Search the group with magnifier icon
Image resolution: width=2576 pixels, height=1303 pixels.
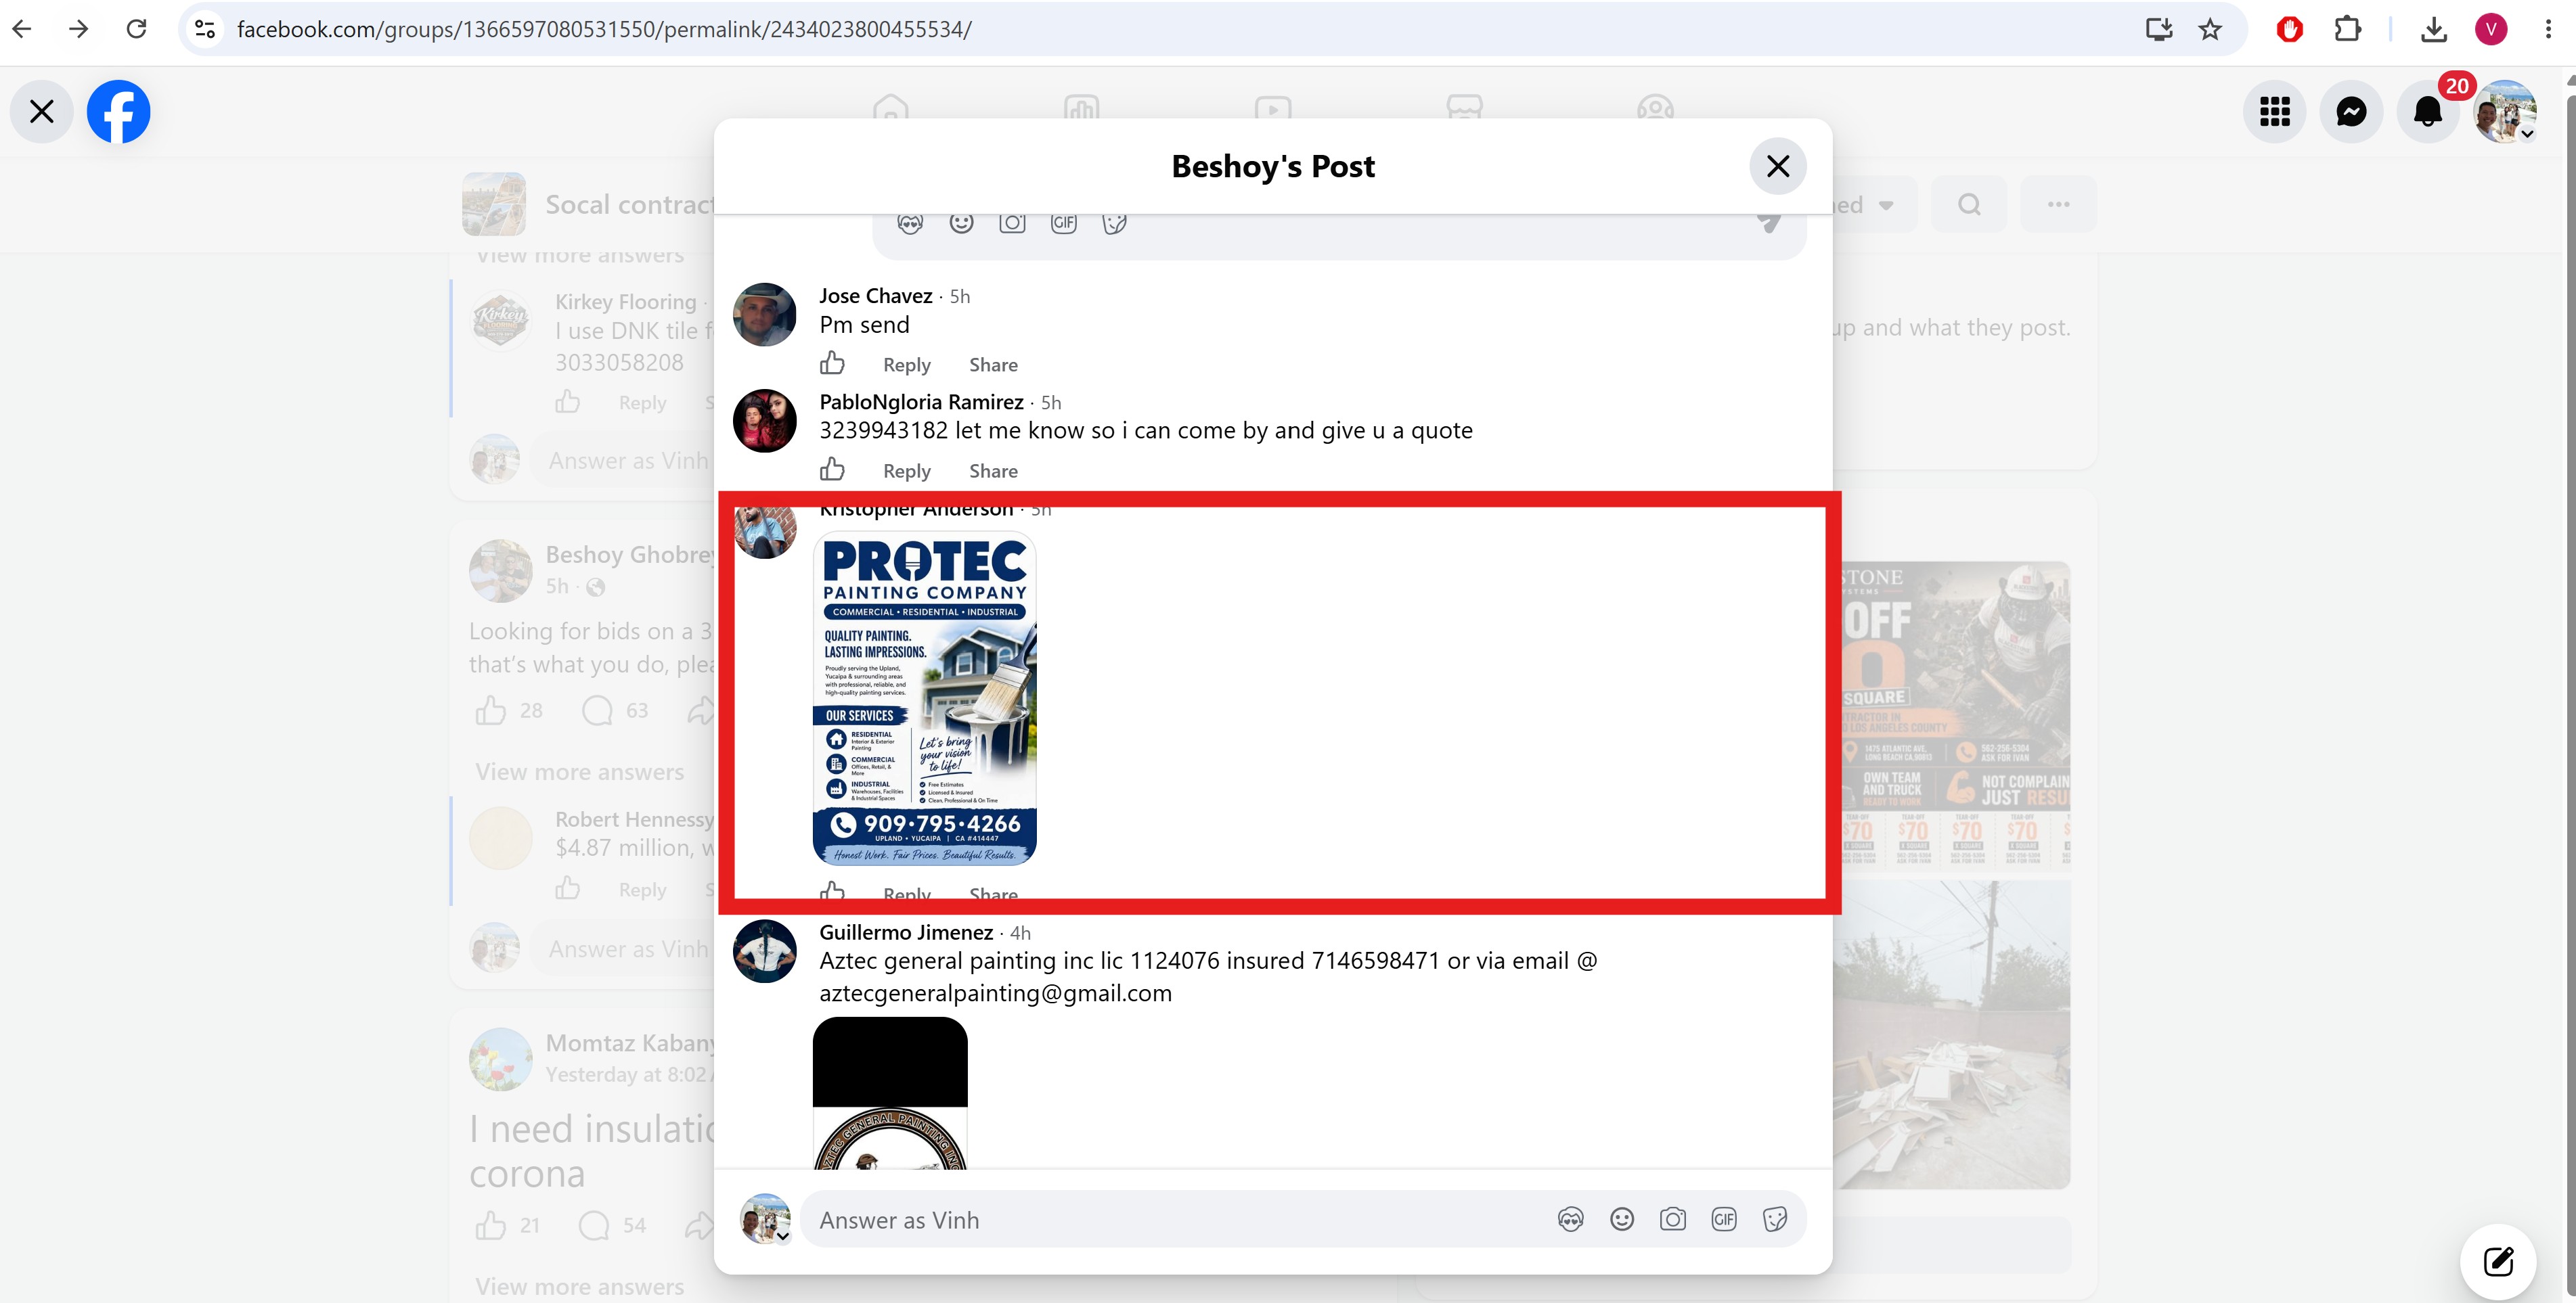pos(1968,205)
